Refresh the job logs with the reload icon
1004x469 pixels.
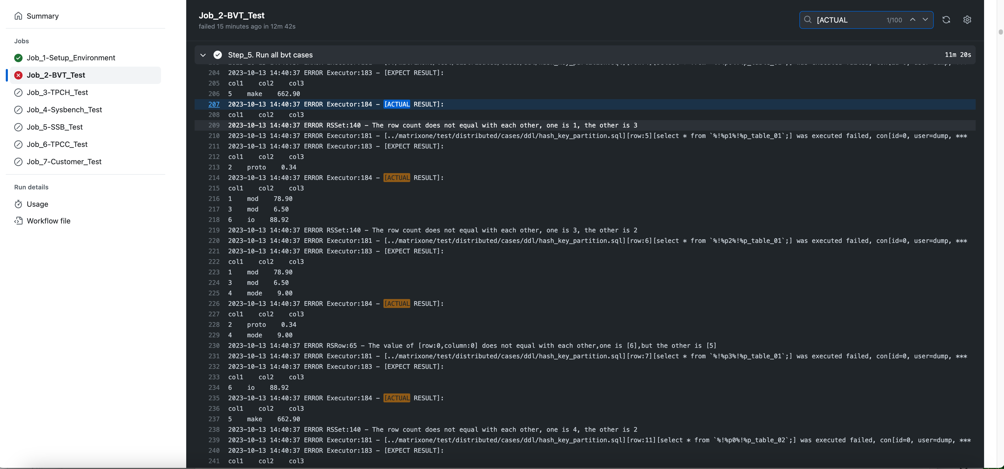click(x=946, y=20)
